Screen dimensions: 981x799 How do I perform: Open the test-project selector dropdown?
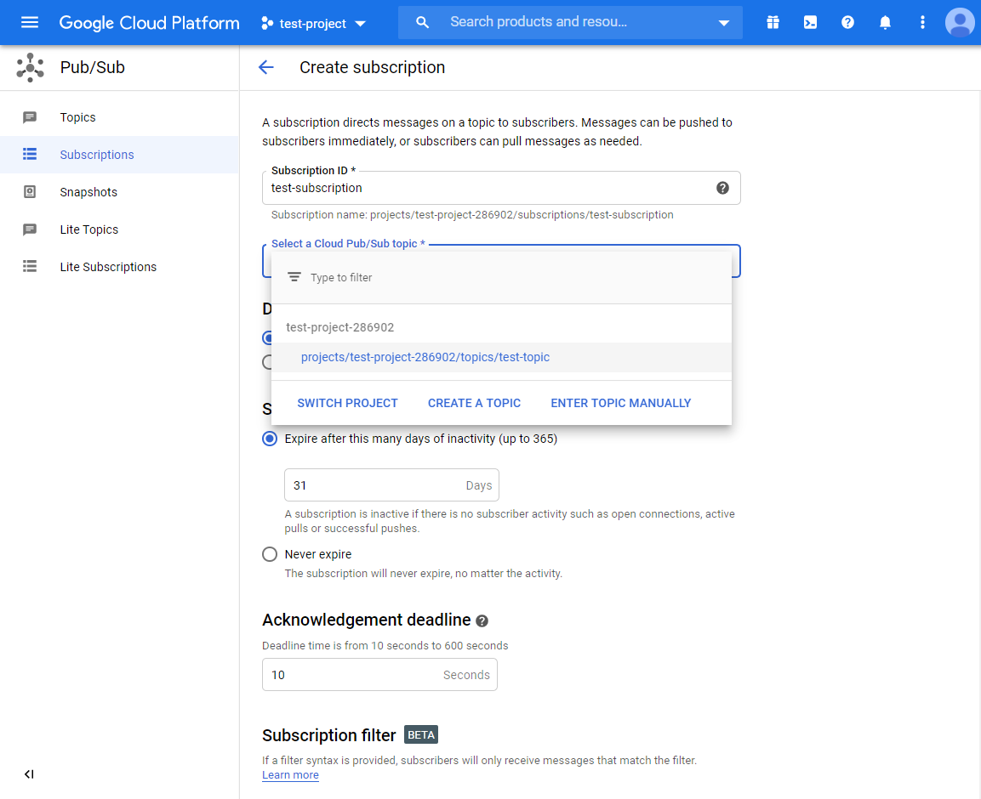313,23
